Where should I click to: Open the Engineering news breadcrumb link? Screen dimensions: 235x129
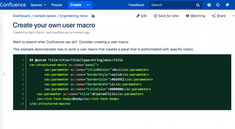74,16
